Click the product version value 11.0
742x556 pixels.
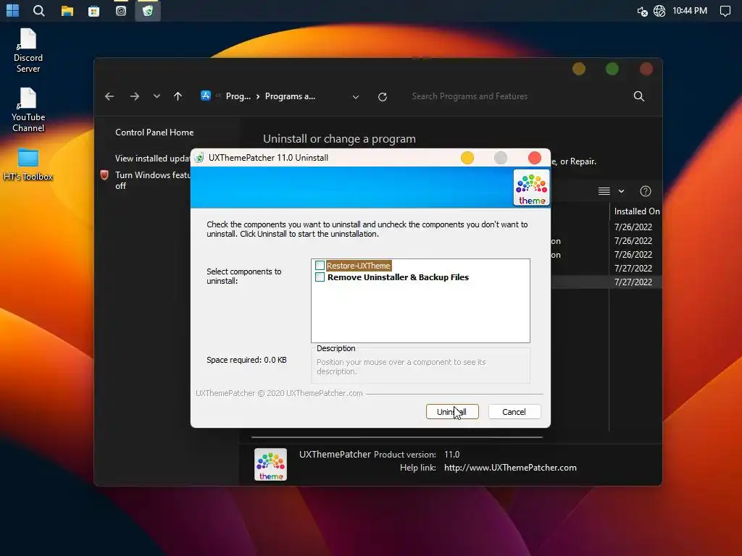pos(452,455)
